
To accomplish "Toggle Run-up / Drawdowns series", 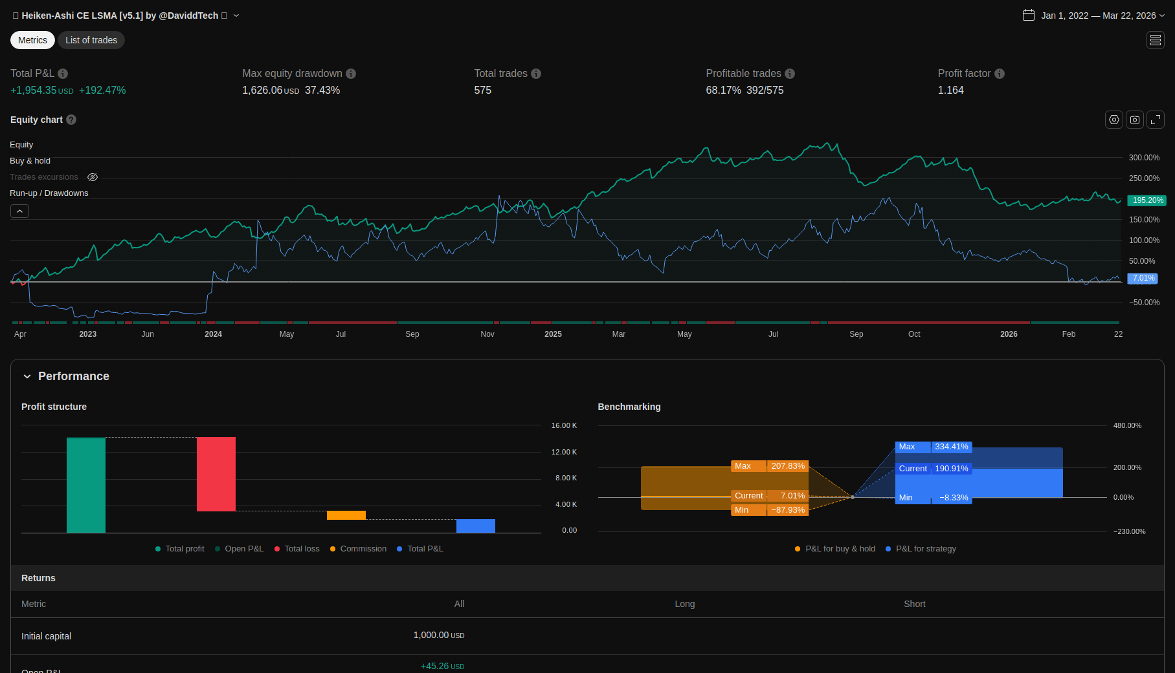I will 49,193.
